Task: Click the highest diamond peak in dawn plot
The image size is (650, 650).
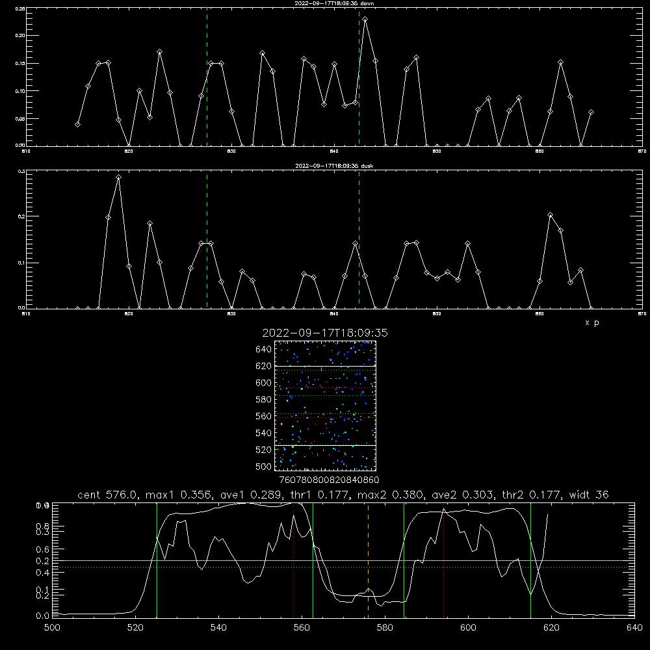Action: click(x=365, y=19)
